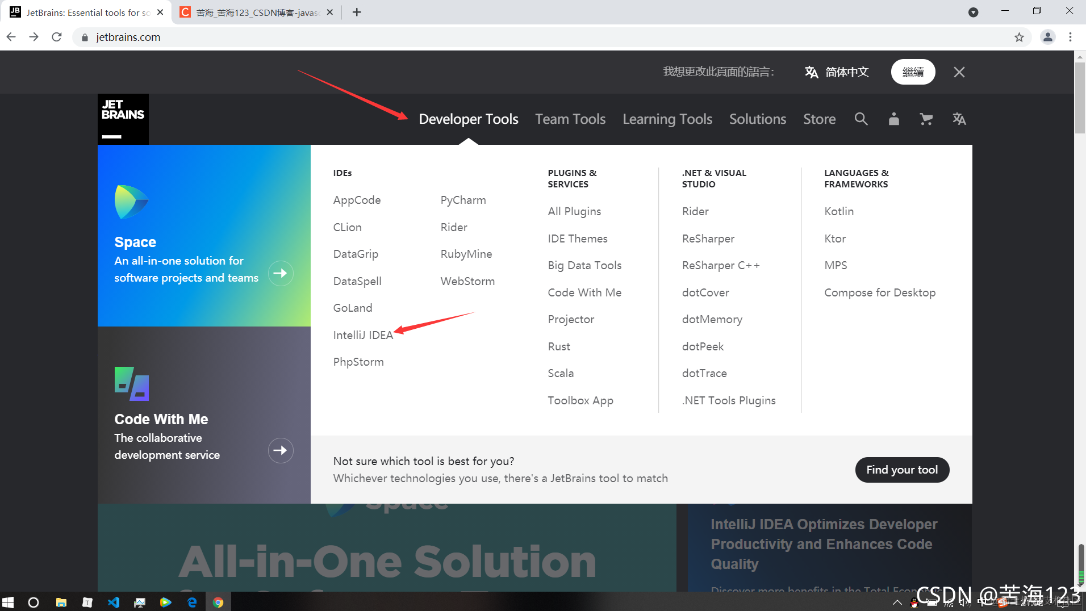Screen dimensions: 1086x611
Task: Open the IDE Themes link
Action: coord(578,238)
